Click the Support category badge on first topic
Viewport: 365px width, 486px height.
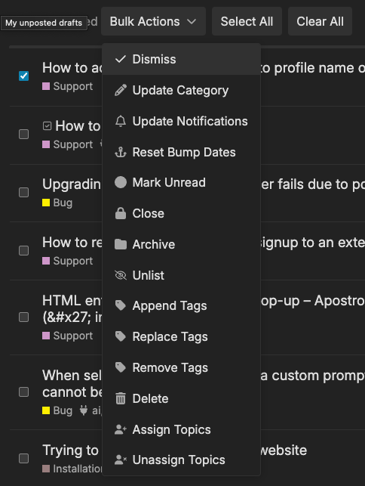pos(67,86)
